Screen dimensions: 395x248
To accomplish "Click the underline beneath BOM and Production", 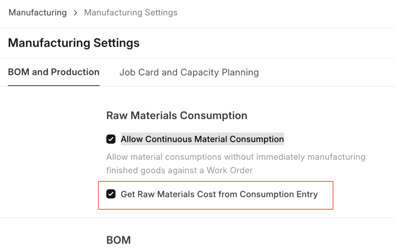I will (x=54, y=85).
